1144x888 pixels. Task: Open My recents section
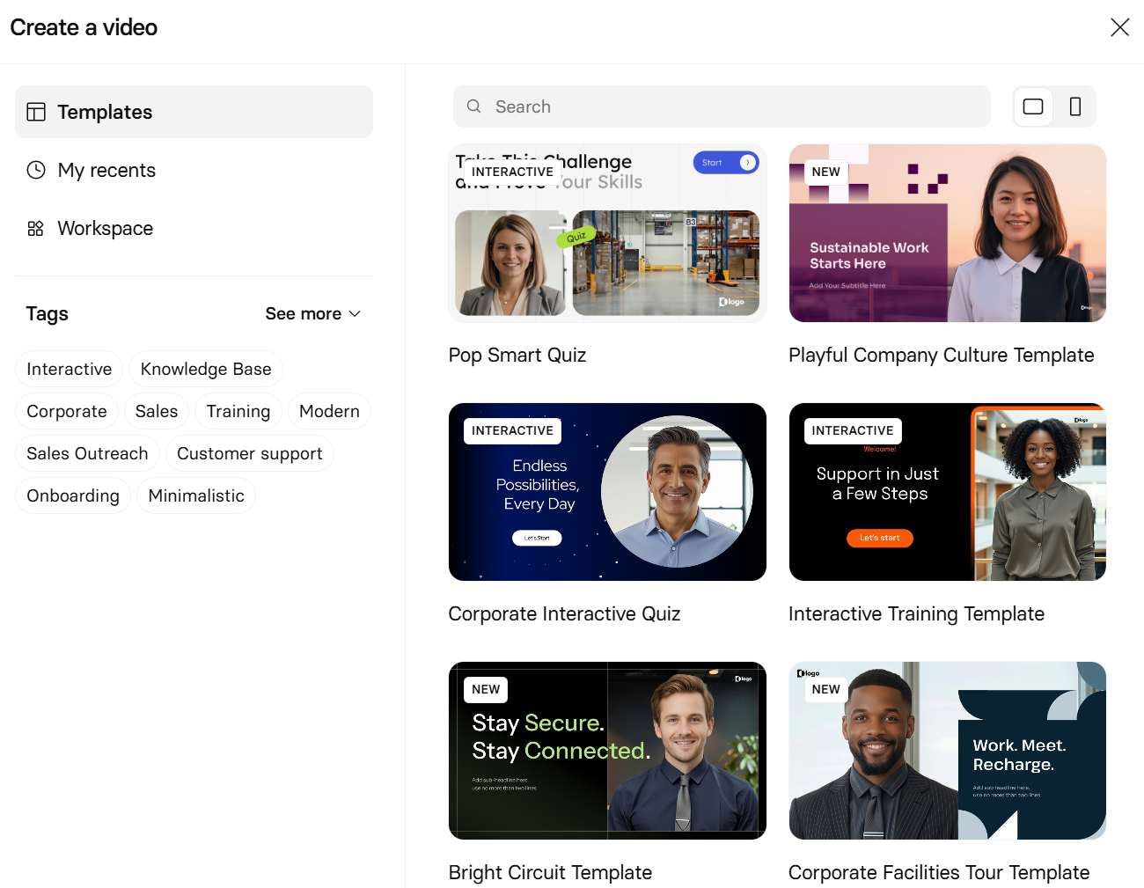pos(106,170)
